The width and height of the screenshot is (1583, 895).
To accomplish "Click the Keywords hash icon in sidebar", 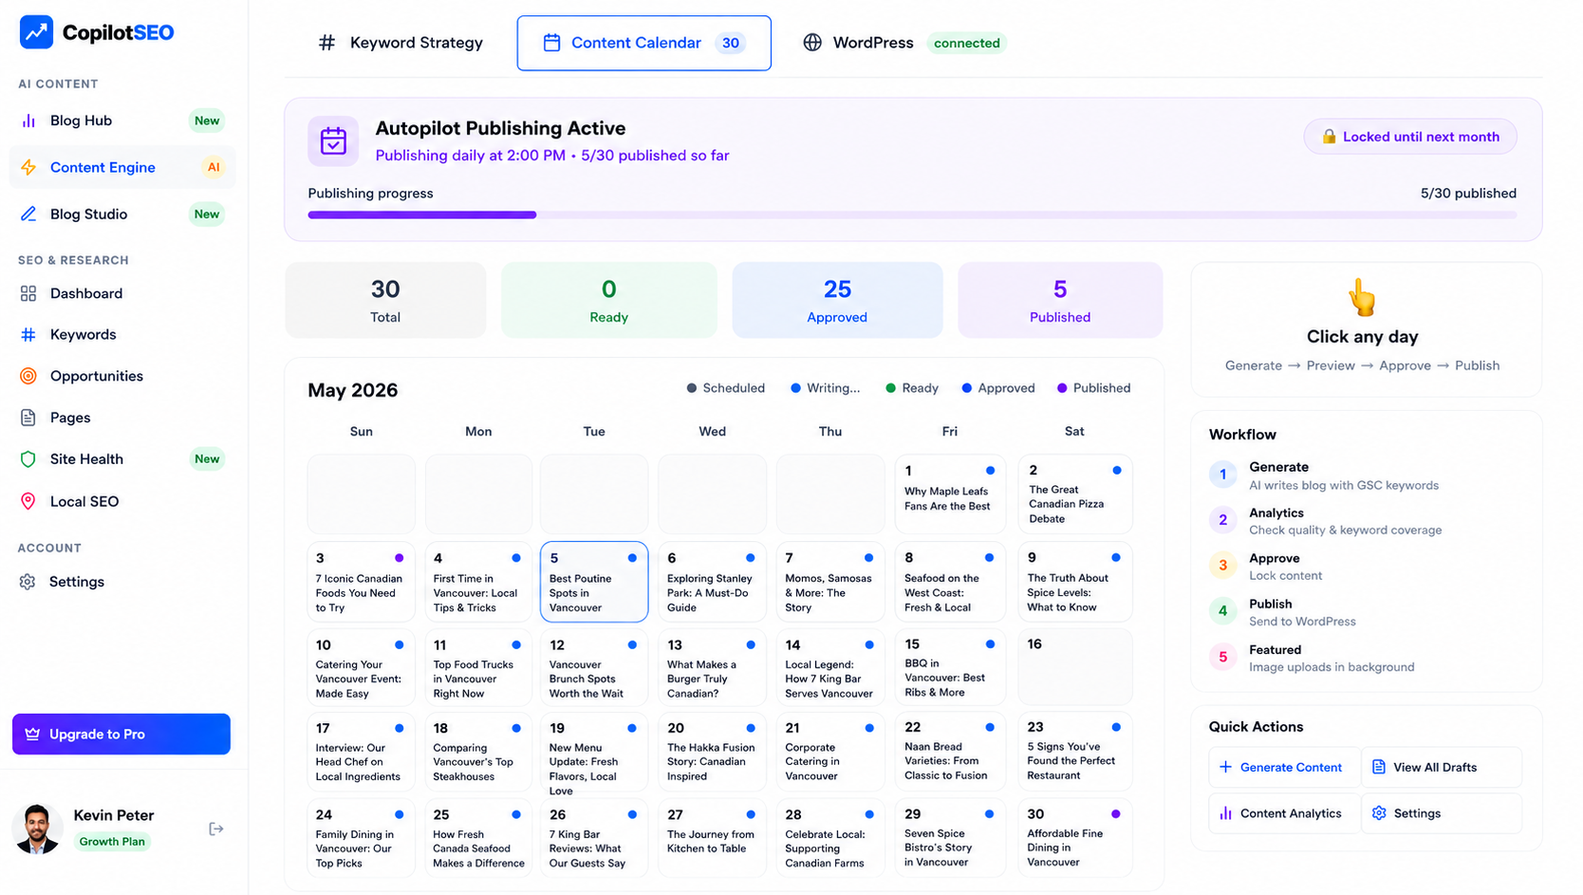I will pyautogui.click(x=28, y=334).
